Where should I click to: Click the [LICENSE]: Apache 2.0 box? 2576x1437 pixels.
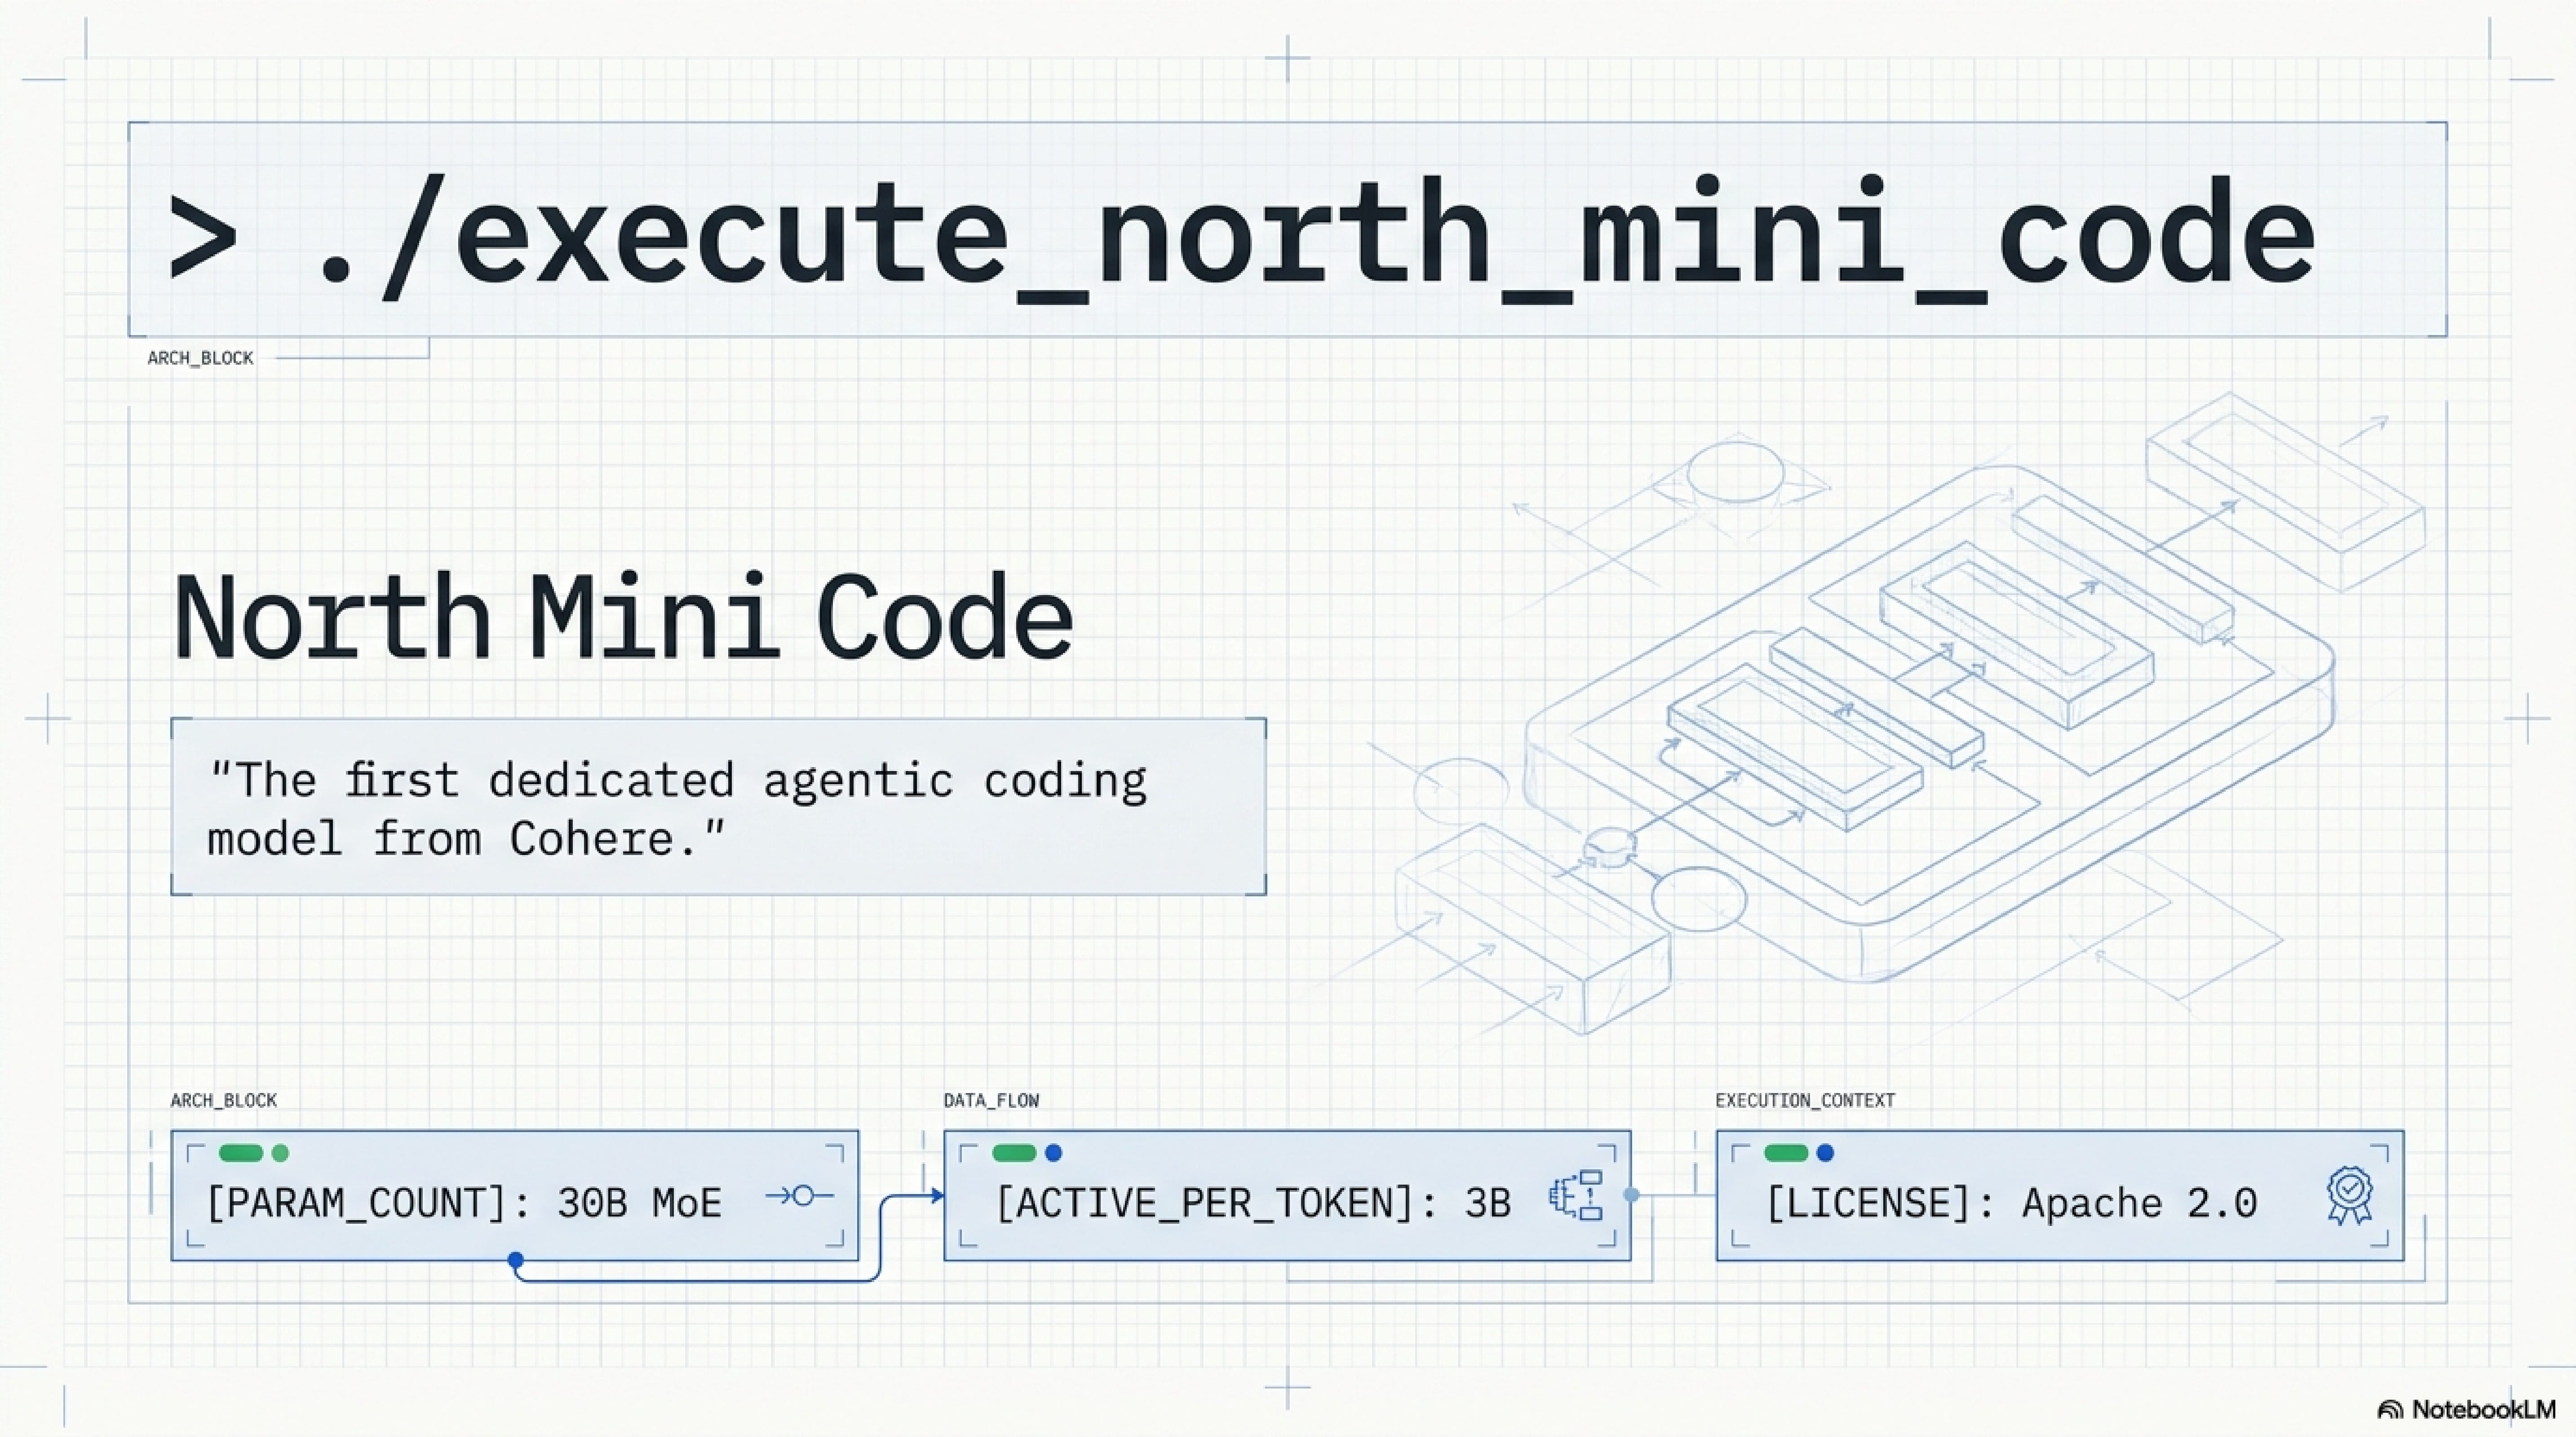tap(2060, 1195)
